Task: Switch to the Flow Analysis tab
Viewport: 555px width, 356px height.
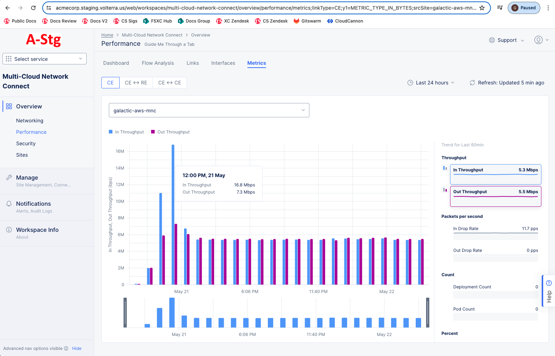Action: click(x=158, y=63)
